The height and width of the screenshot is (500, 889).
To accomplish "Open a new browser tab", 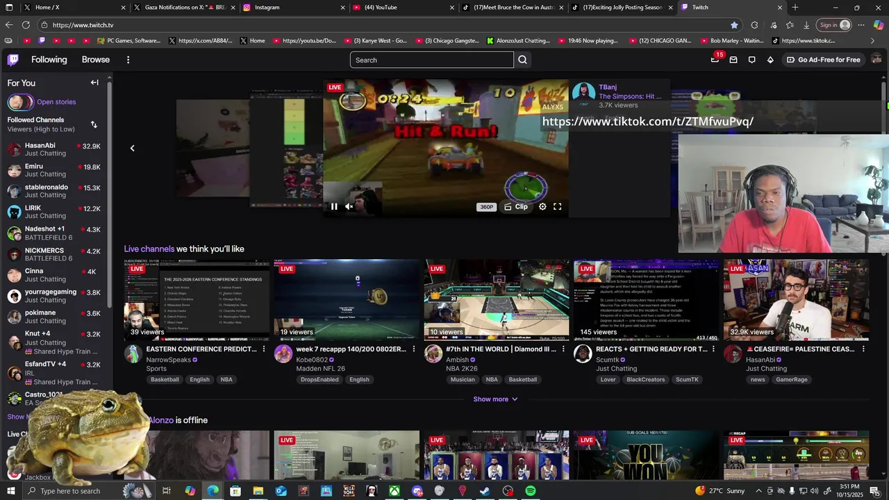I will [x=795, y=8].
